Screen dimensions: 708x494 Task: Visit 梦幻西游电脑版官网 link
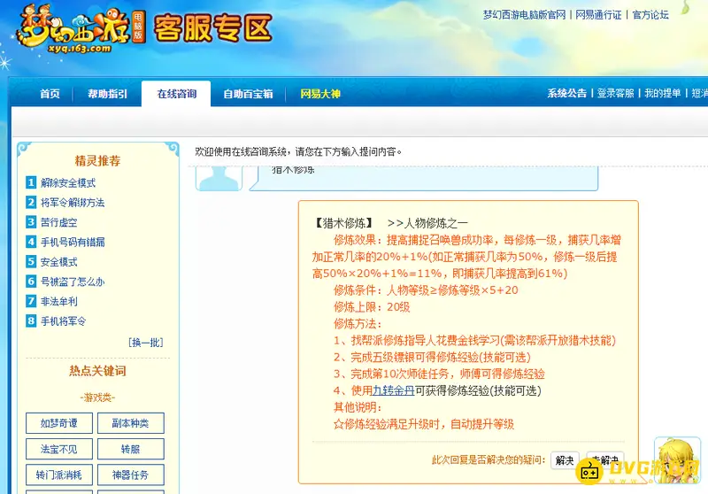tap(524, 15)
